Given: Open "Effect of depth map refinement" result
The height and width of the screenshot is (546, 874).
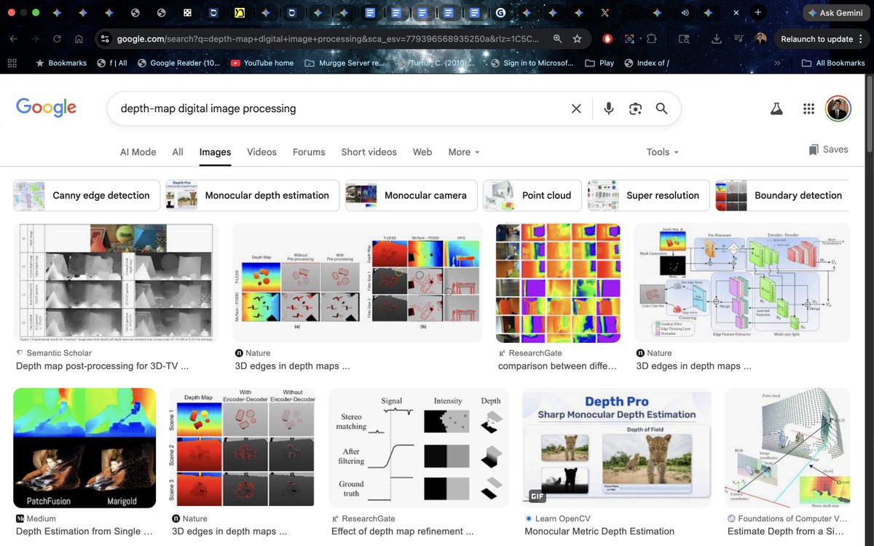Looking at the screenshot, I should pos(402,531).
